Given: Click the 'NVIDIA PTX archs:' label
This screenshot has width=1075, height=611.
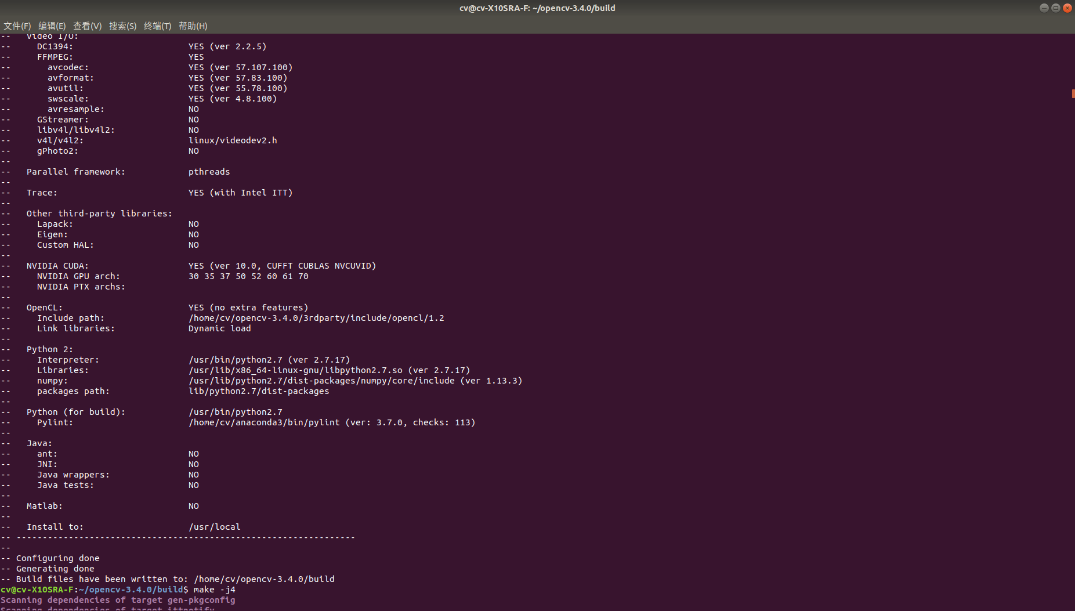Looking at the screenshot, I should [81, 287].
